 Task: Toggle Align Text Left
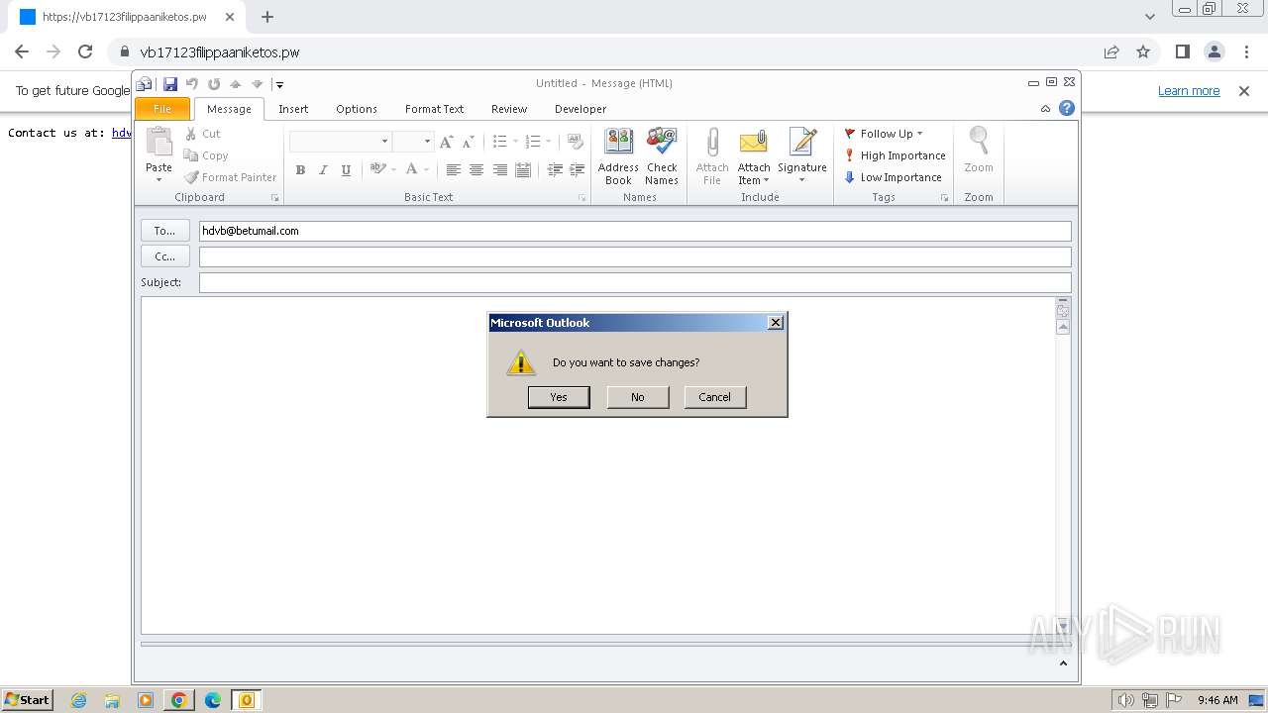[453, 170]
